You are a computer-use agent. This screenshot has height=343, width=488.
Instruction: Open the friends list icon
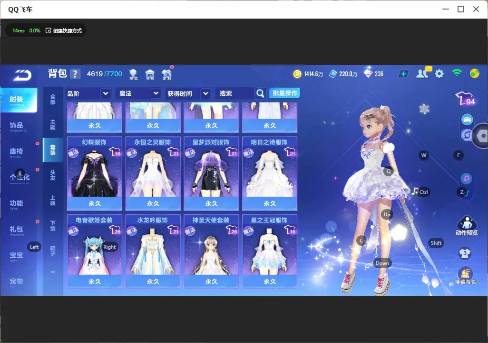(422, 73)
